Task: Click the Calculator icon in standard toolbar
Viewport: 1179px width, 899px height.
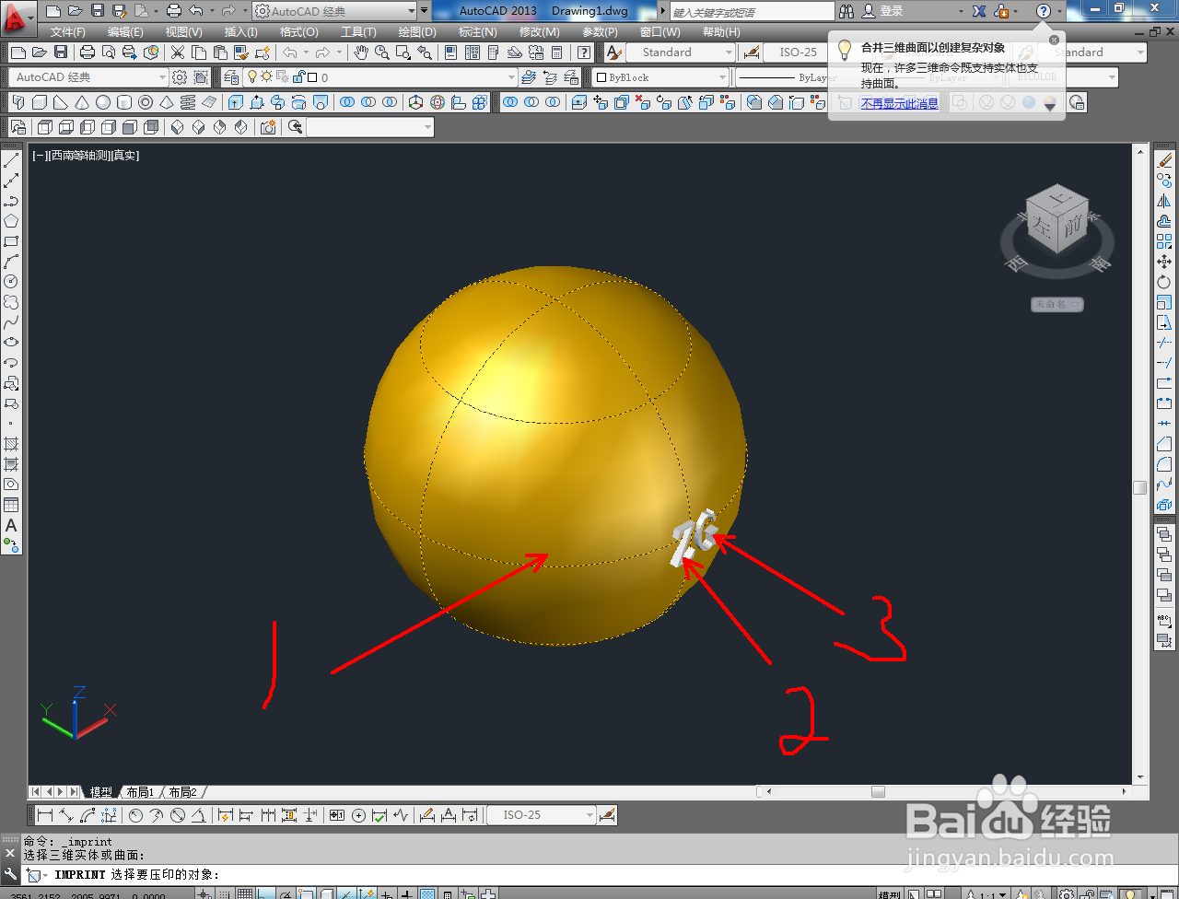Action: (x=556, y=53)
